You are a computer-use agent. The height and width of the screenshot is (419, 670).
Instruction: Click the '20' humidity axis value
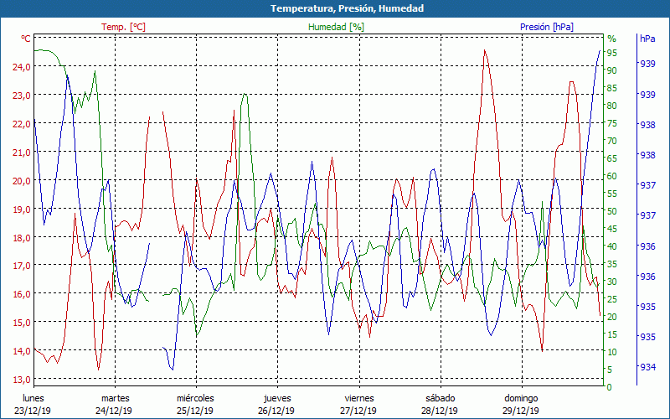(612, 317)
